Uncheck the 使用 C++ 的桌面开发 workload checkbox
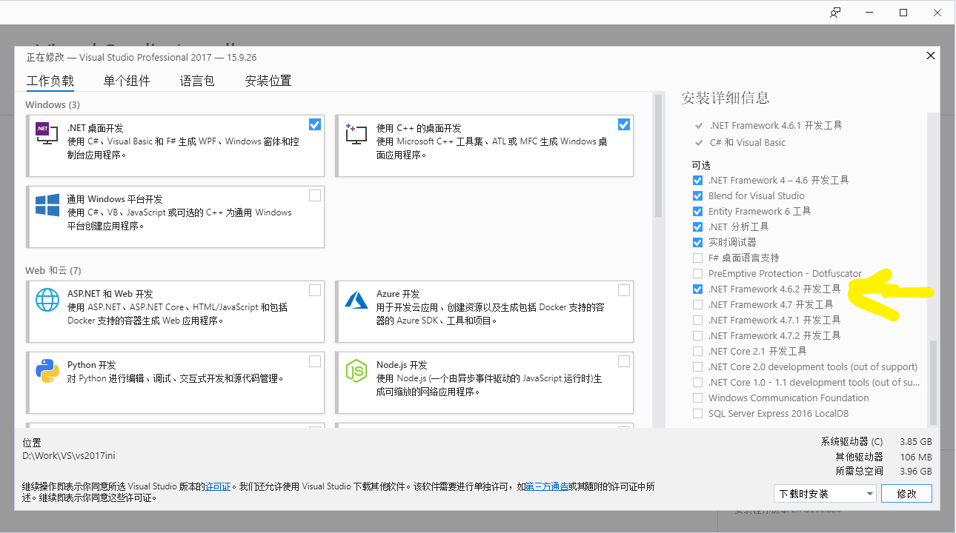Image resolution: width=956 pixels, height=533 pixels. (624, 124)
